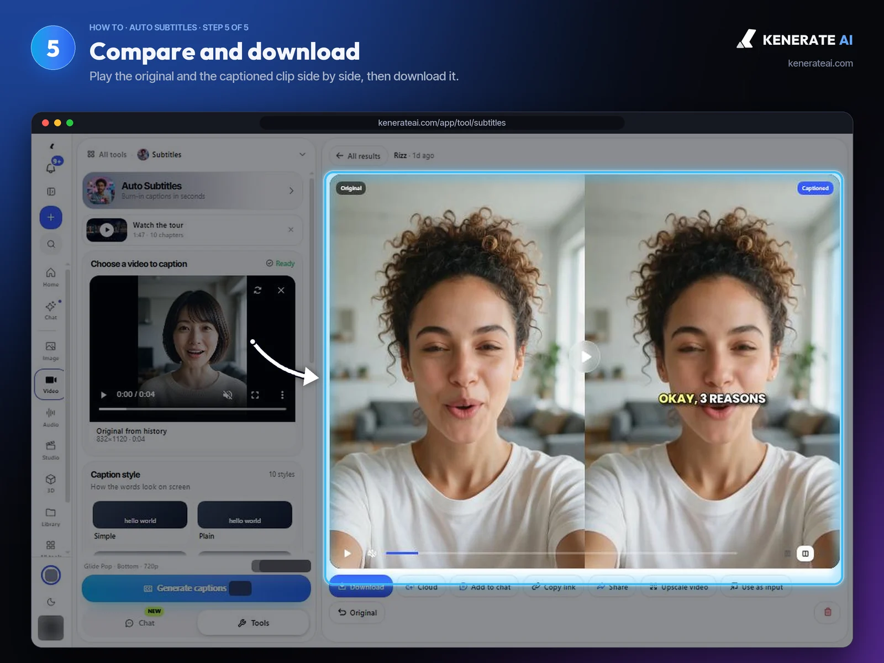This screenshot has width=884, height=663.
Task: Remove the chosen source video with X
Action: pos(281,290)
